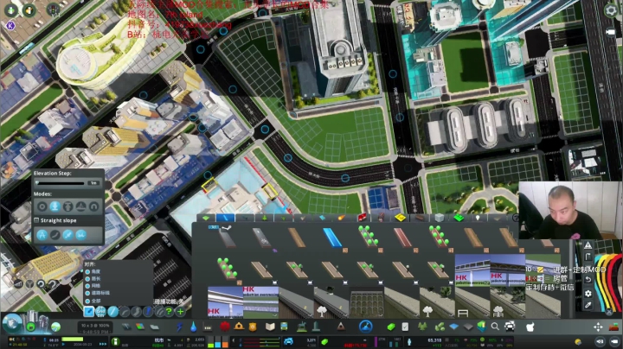623x349 pixels.
Task: Select the 长度 snapping radio option
Action: [x=87, y=279]
